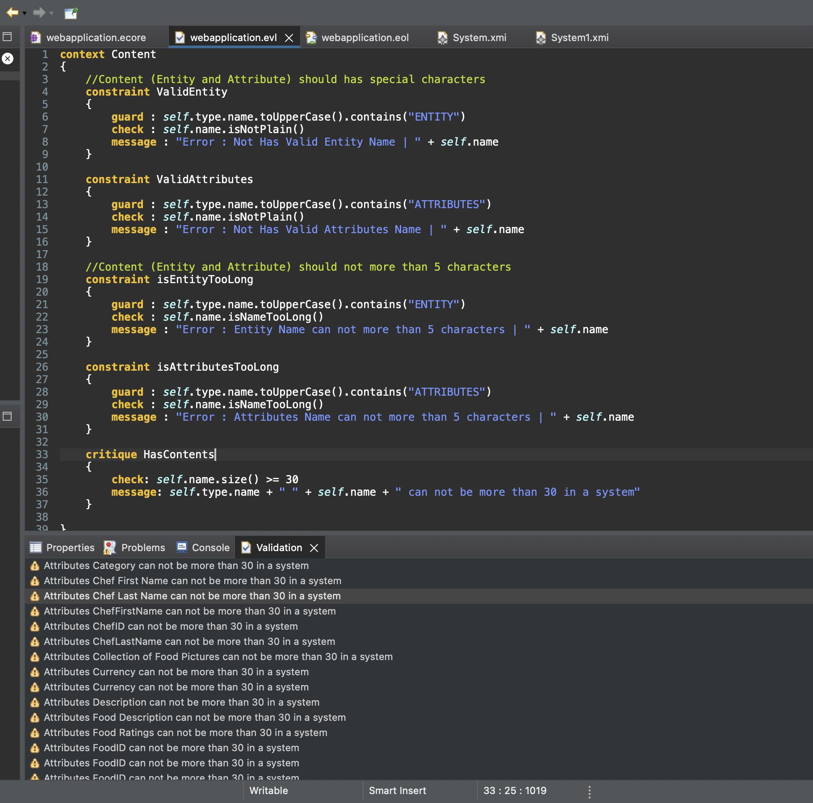Screen dimensions: 813x803
Task: Close the webapplication.evl editor tab
Action: pos(289,38)
